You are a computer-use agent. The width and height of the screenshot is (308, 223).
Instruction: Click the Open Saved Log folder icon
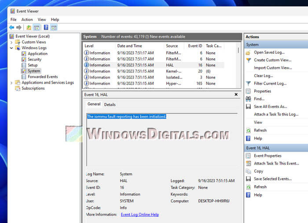248,52
